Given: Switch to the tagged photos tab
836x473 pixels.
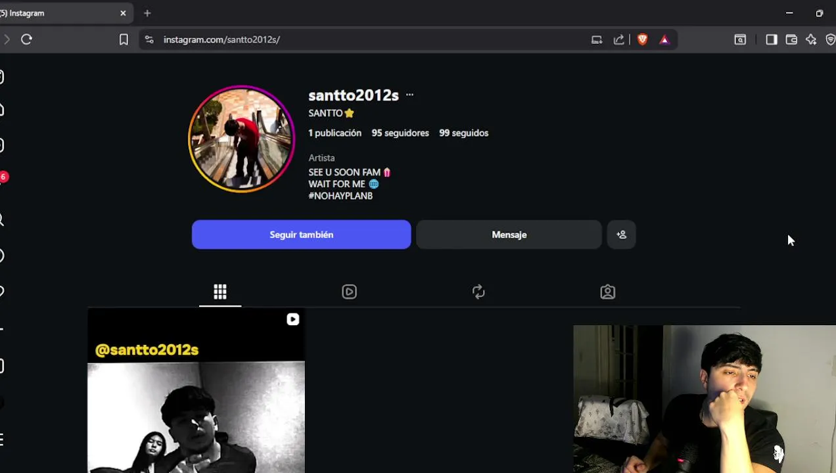Looking at the screenshot, I should (607, 292).
